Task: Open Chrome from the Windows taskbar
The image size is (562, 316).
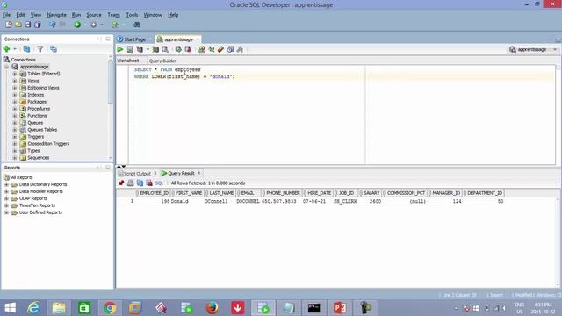Action: click(x=110, y=308)
